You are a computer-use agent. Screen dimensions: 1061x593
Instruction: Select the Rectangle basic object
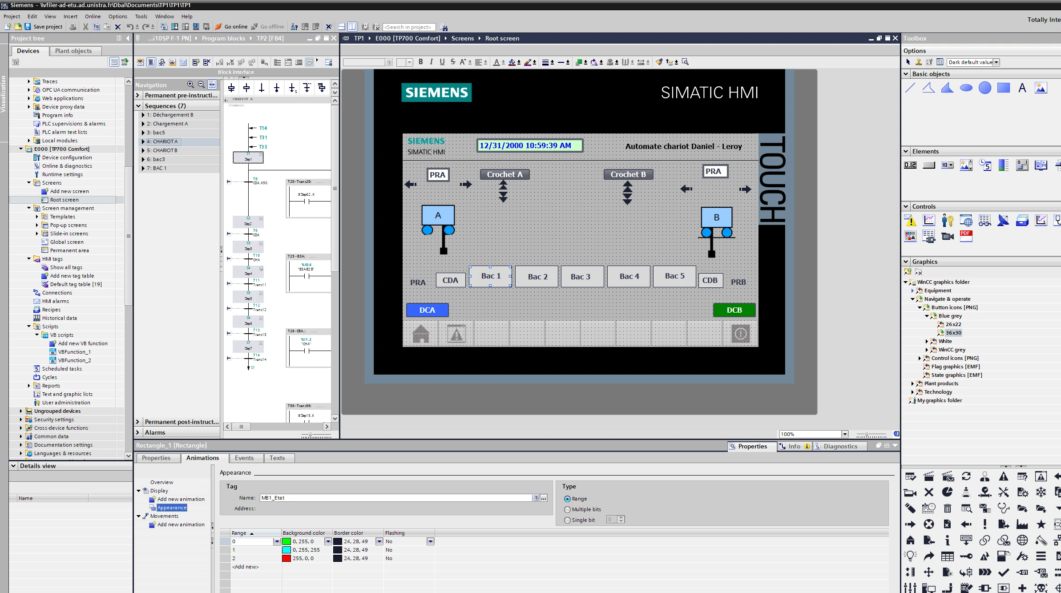1004,88
